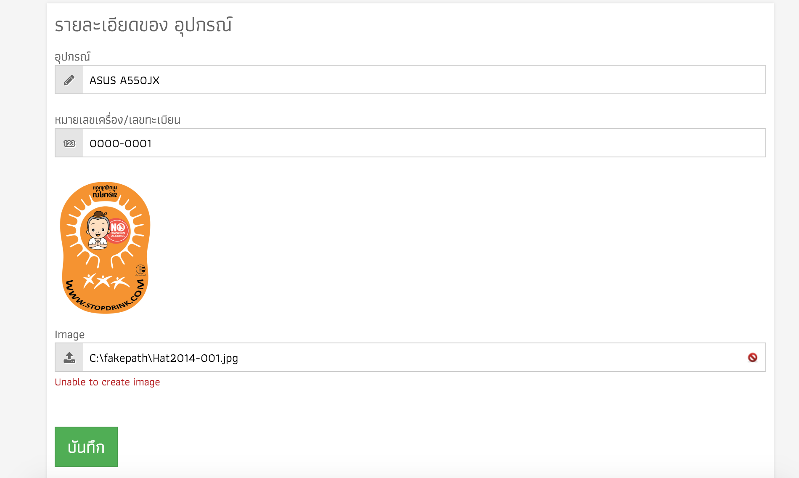This screenshot has width=799, height=478.
Task: Open the orange sticker image preview
Action: 105,248
